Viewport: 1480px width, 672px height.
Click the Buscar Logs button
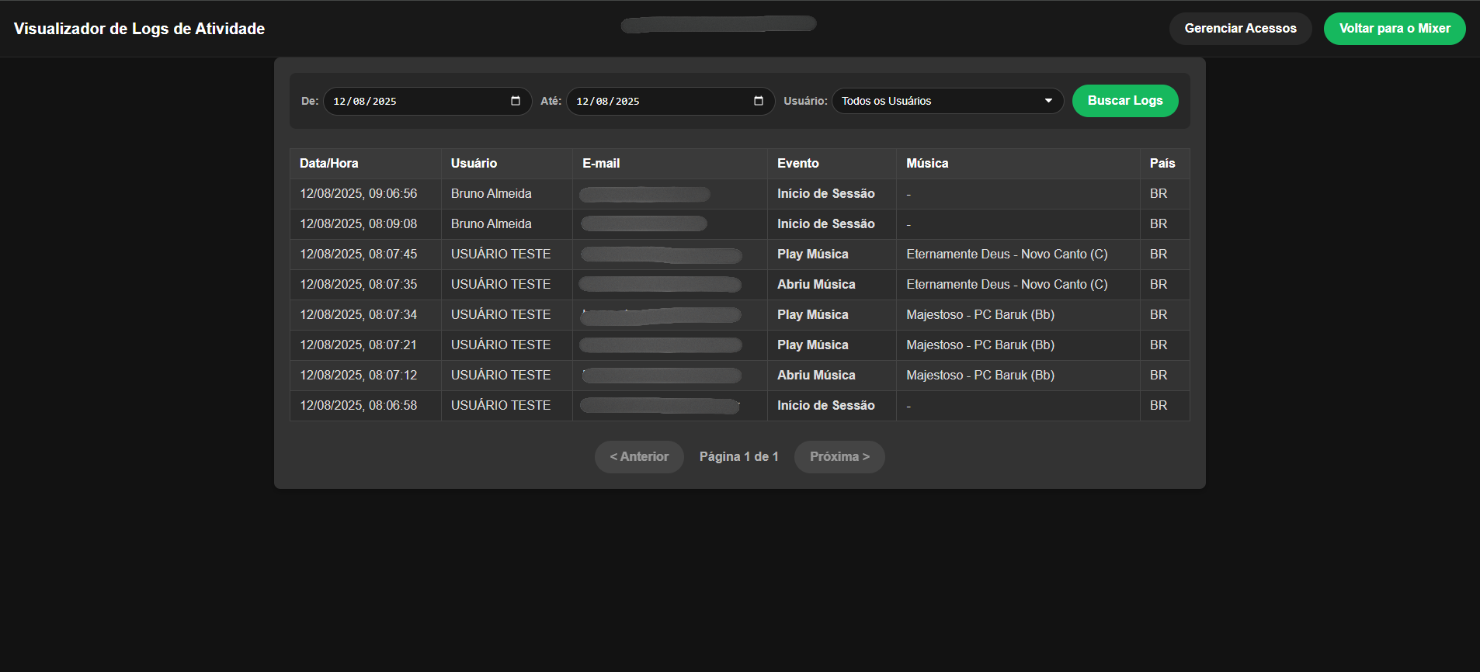[x=1124, y=101]
